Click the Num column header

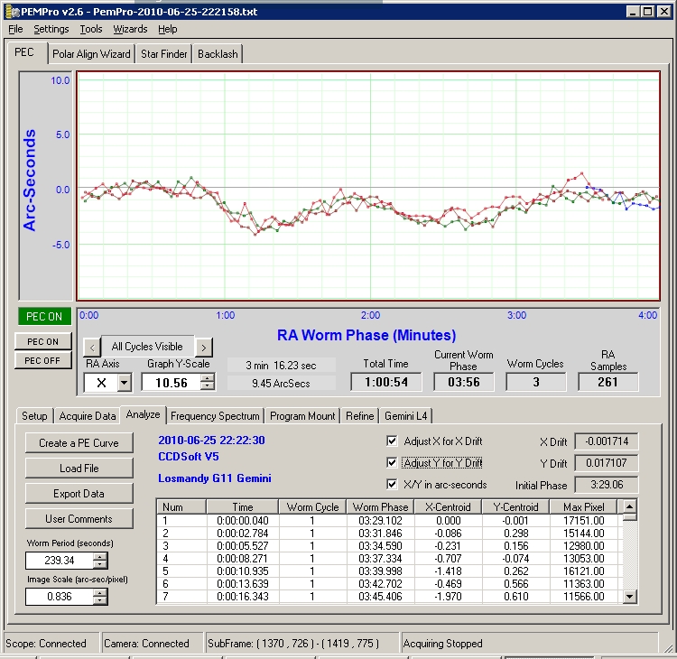pyautogui.click(x=181, y=507)
